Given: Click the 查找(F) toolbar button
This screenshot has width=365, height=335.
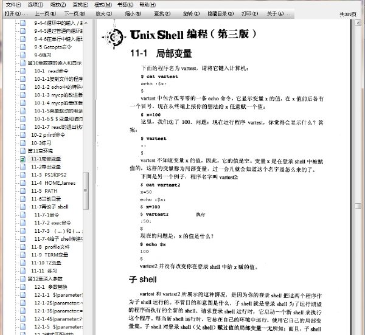Looking at the screenshot, I should point(162,14).
